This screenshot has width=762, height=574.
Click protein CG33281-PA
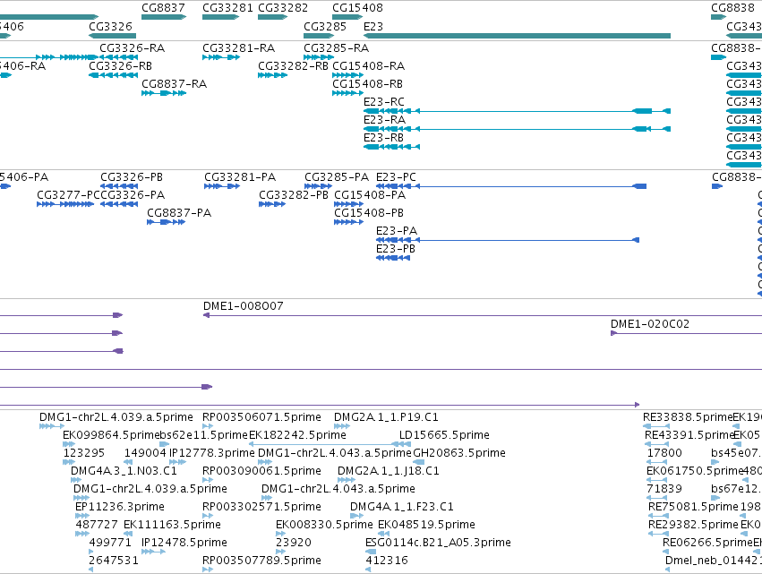click(x=222, y=186)
